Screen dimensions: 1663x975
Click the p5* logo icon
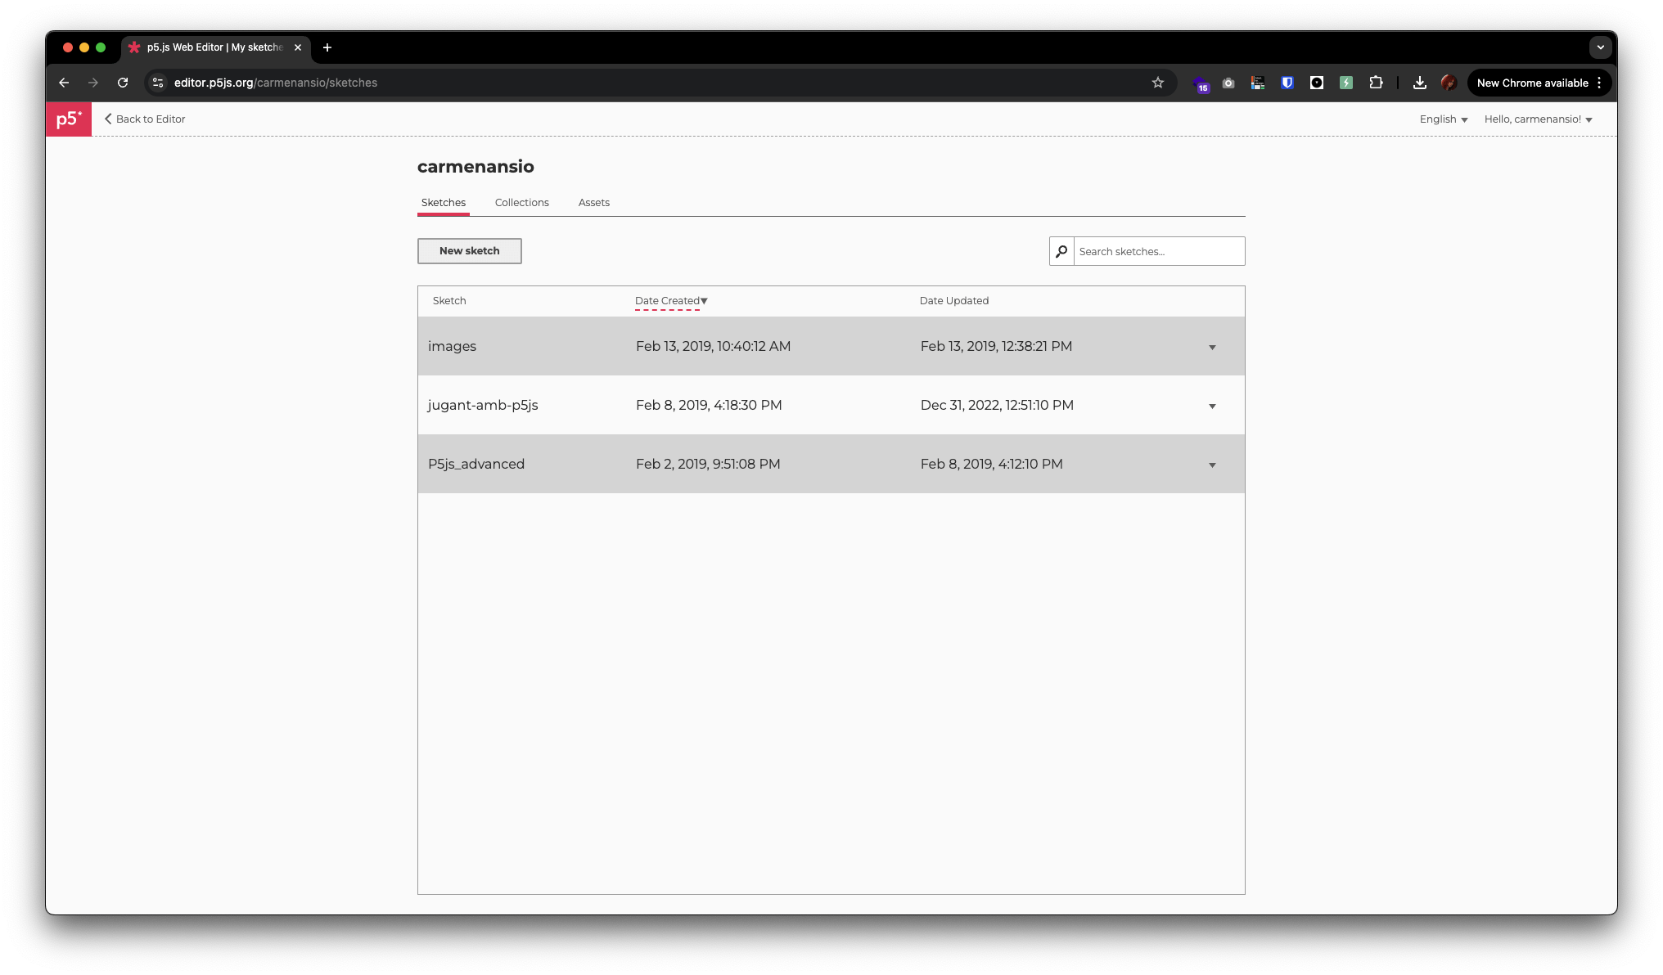69,119
